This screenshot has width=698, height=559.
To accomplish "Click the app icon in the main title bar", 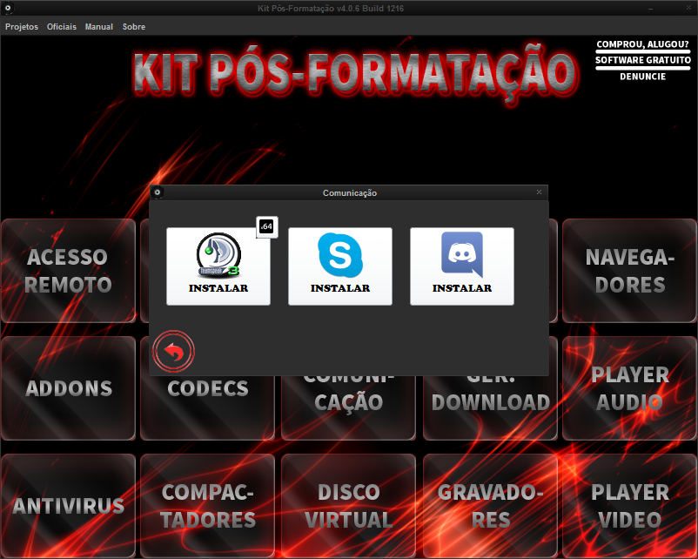I will coord(9,9).
